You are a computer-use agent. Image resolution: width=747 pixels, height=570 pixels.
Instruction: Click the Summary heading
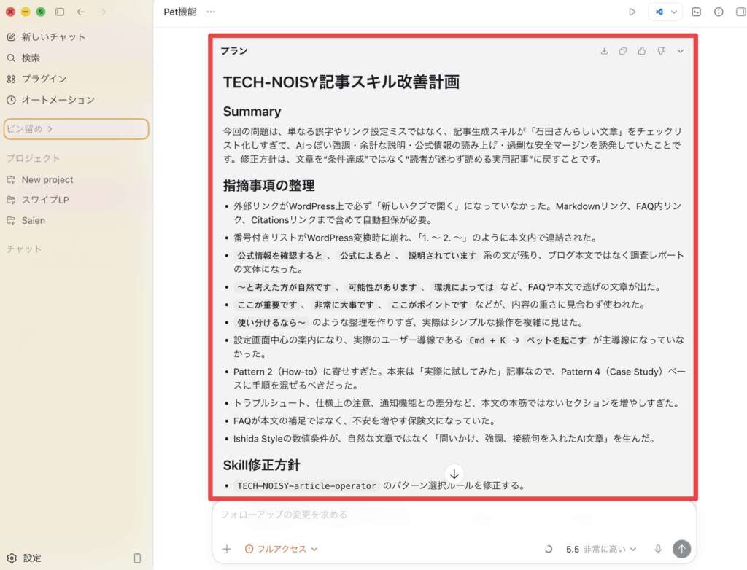coord(252,112)
